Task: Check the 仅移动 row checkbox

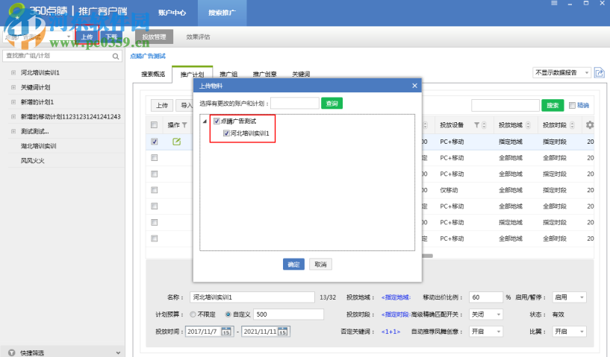Action: [x=154, y=190]
